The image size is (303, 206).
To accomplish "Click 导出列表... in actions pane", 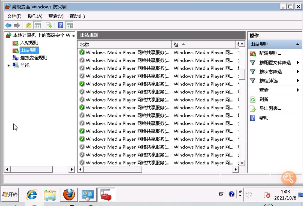I will pos(270,108).
